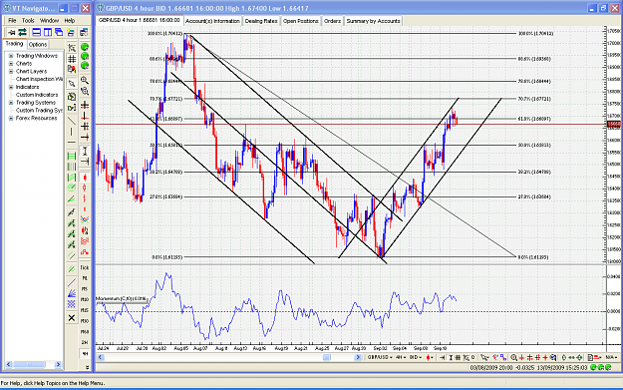Tile windows horizontally icon
Viewport: 623px width, 390px height.
pos(37,32)
